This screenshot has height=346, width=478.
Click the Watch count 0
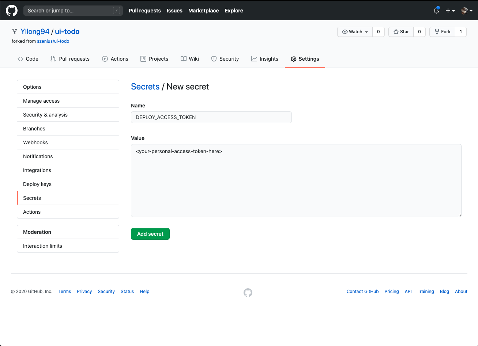(x=379, y=32)
